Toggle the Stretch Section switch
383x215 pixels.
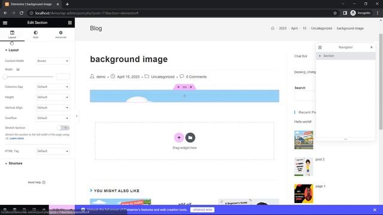point(63,128)
